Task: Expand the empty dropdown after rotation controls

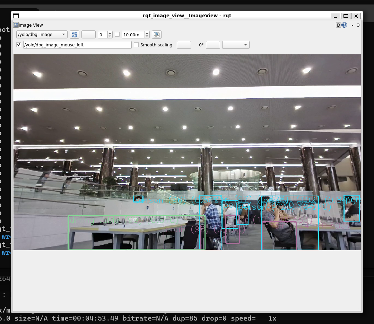Action: 236,45
